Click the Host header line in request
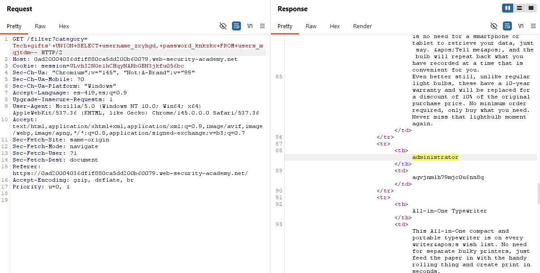The width and height of the screenshot is (540, 273). (125, 59)
